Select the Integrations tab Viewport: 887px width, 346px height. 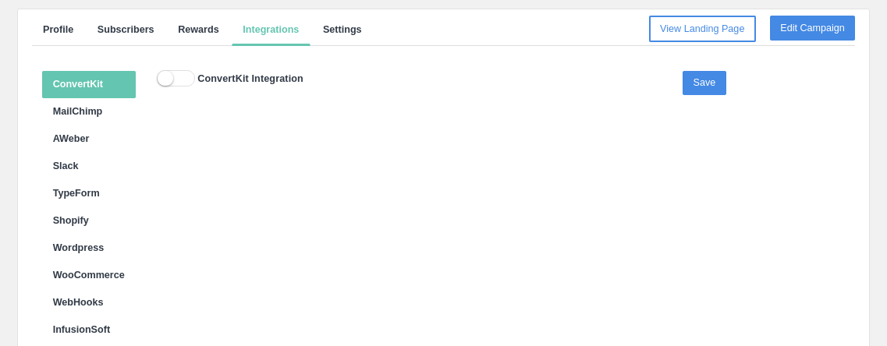coord(271,30)
